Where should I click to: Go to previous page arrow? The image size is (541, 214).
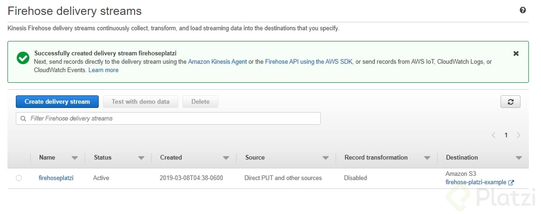tap(494, 135)
